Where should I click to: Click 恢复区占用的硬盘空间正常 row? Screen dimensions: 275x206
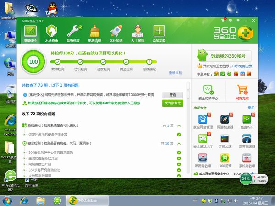pyautogui.click(x=102, y=135)
